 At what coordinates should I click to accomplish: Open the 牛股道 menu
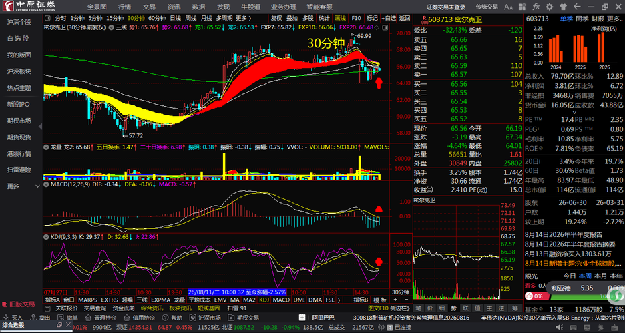pos(250,7)
